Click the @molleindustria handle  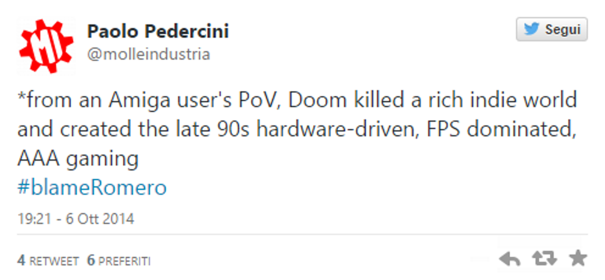coord(148,54)
